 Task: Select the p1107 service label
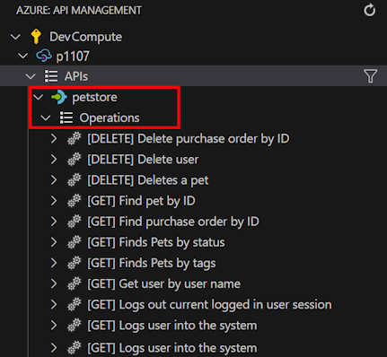(73, 57)
